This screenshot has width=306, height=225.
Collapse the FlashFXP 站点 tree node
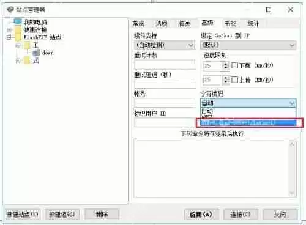pos(9,37)
